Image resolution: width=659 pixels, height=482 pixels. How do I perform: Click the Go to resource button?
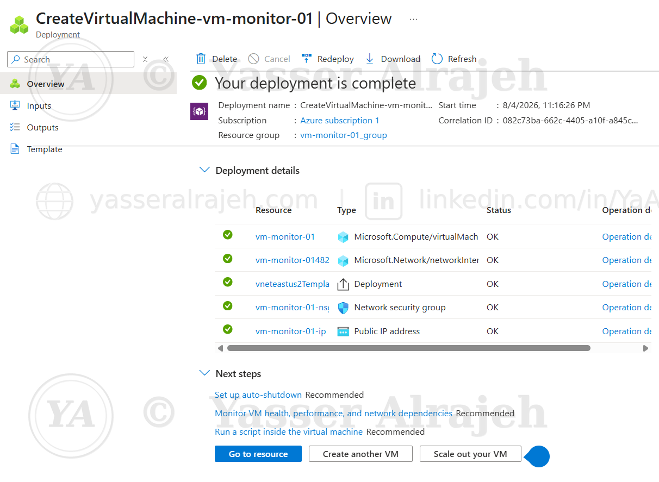(258, 454)
